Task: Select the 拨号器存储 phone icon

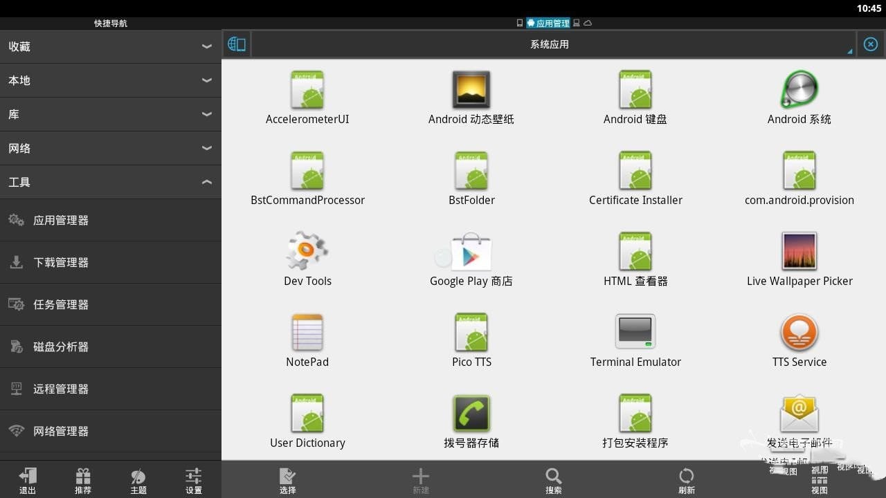Action: click(471, 414)
